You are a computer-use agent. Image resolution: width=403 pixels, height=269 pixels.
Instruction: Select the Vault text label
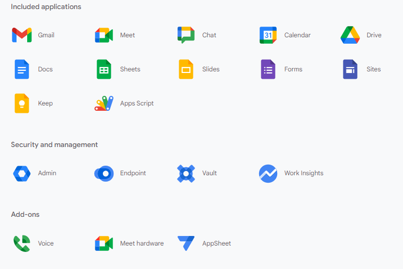click(x=209, y=173)
